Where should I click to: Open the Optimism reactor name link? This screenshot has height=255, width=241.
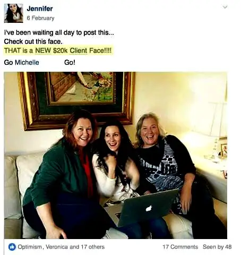(30, 246)
